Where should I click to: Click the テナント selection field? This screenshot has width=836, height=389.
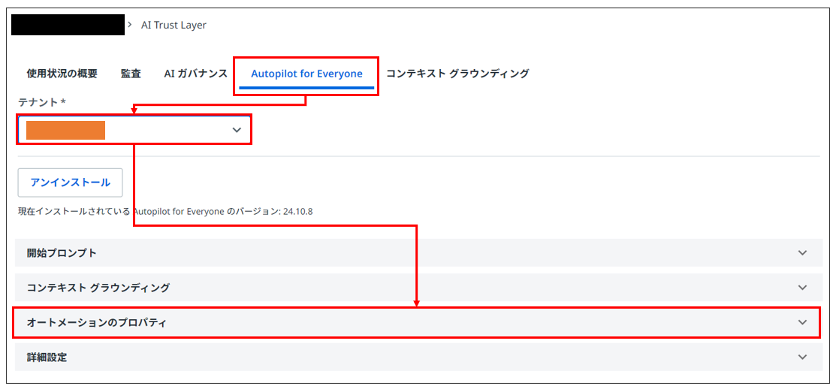click(134, 130)
